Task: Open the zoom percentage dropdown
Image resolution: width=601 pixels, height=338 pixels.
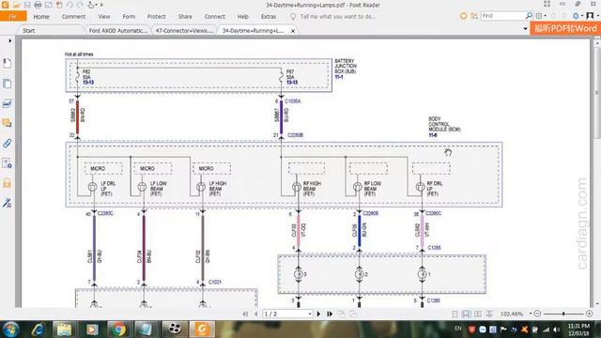Action: [531, 314]
